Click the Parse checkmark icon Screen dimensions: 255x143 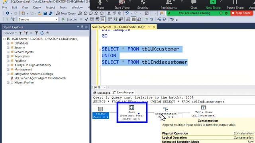coord(86,19)
